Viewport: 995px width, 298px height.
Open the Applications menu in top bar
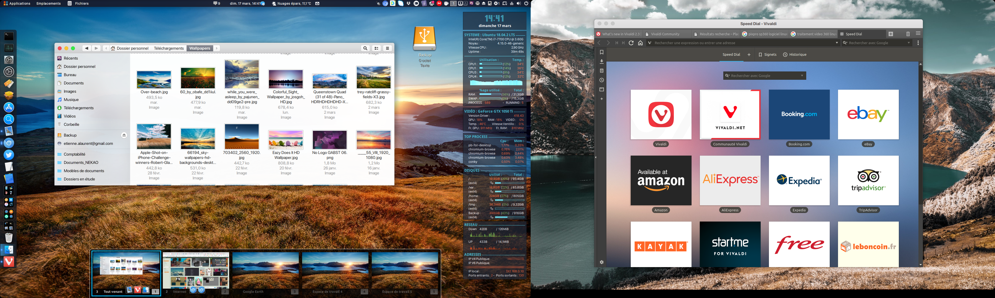click(16, 4)
